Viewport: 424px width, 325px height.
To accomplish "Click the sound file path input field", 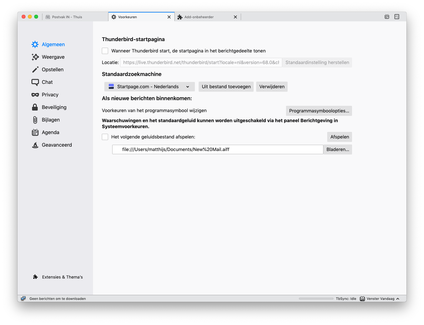I will [218, 149].
